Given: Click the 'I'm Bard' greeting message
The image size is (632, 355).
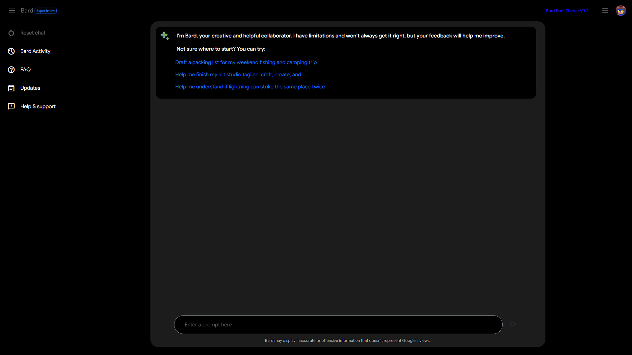Looking at the screenshot, I should (x=340, y=36).
